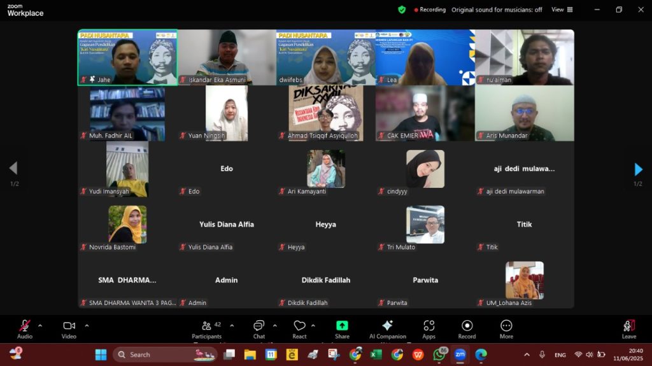
Task: Open WhatsApp from the taskbar
Action: pyautogui.click(x=439, y=355)
